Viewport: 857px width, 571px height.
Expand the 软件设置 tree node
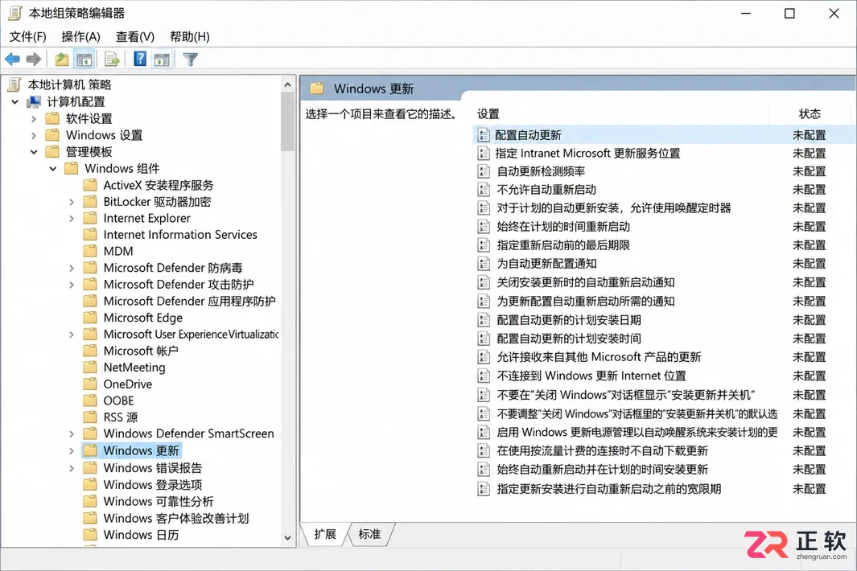(x=34, y=118)
